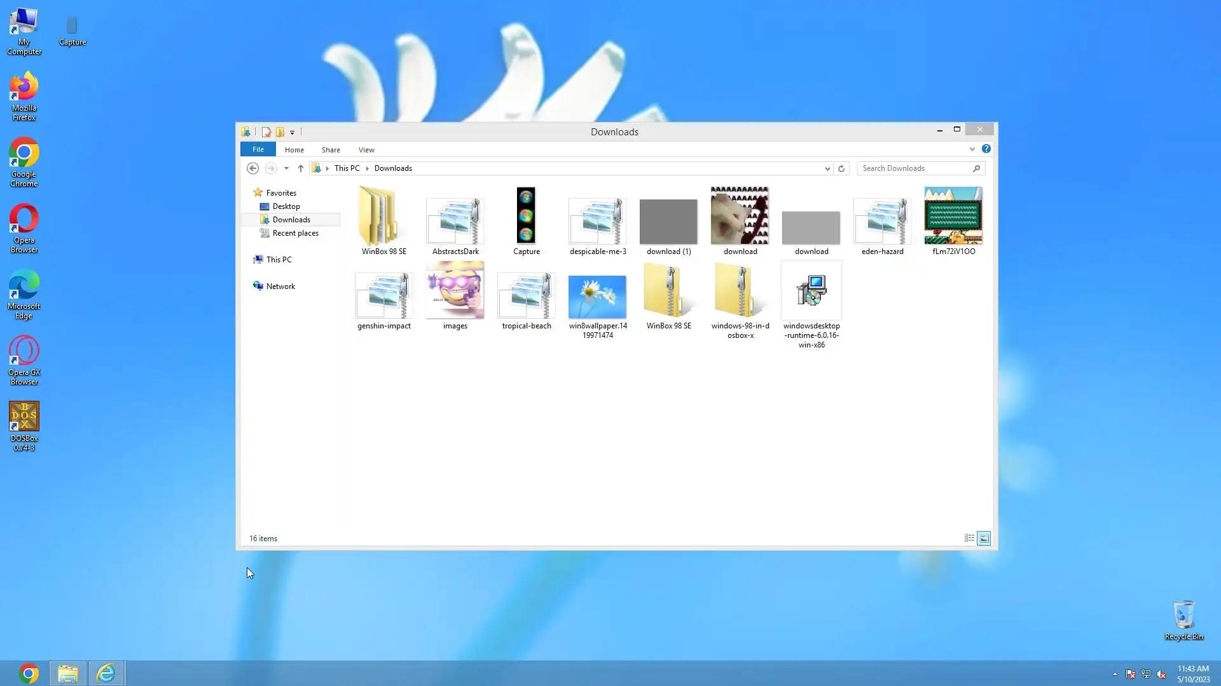Switch to the View ribbon tab
This screenshot has width=1221, height=686.
point(366,150)
